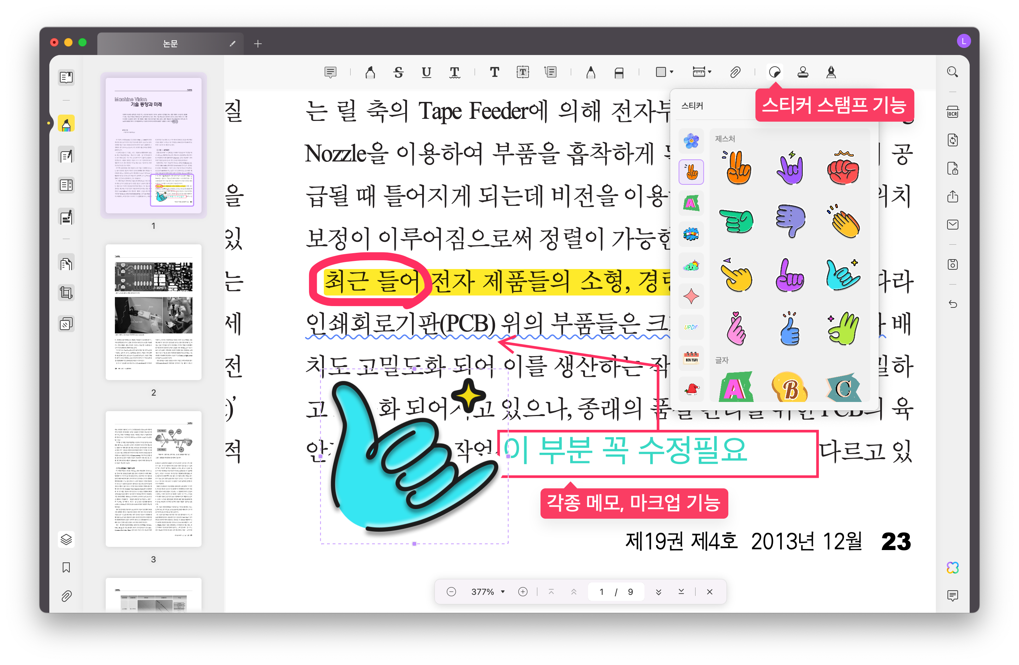1019x665 pixels.
Task: Open a new tab with plus button
Action: (258, 43)
